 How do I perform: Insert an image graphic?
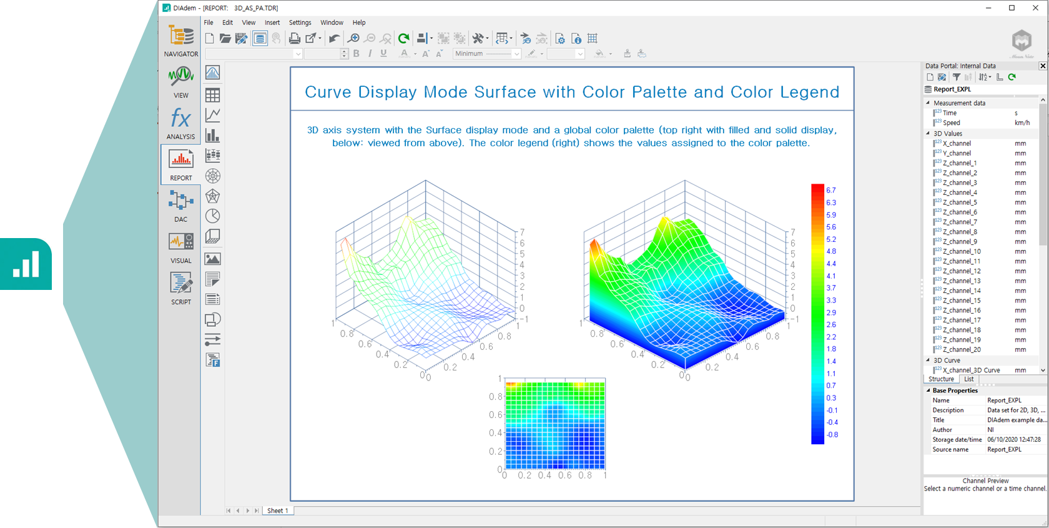(x=213, y=259)
